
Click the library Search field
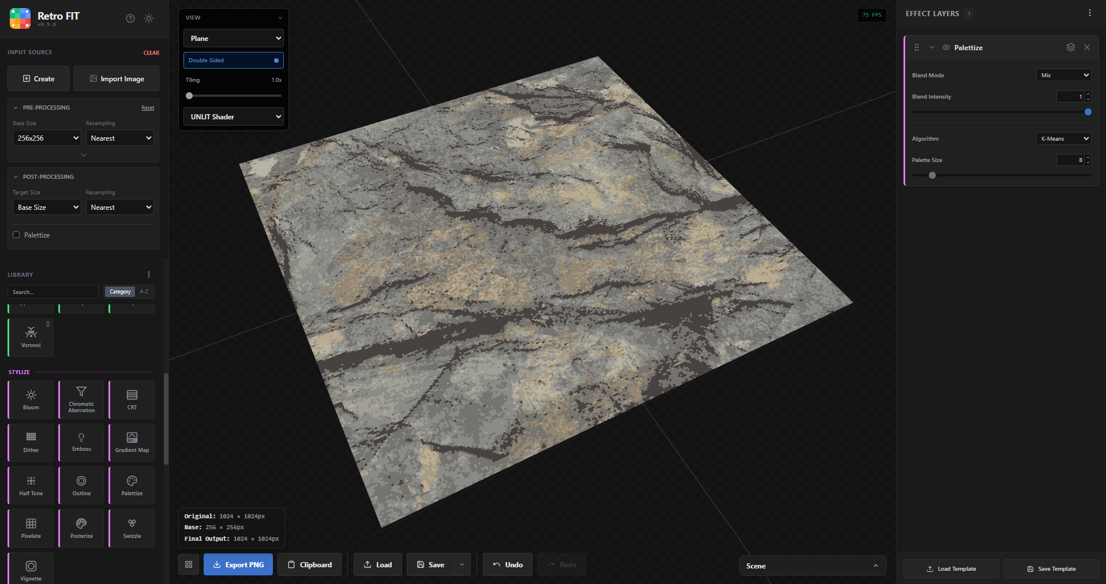coord(53,292)
